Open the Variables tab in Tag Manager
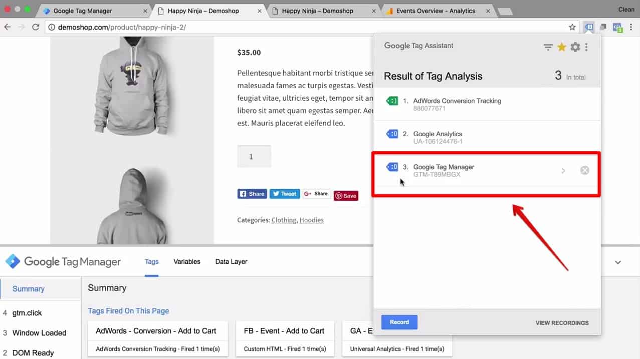The image size is (640, 359). coord(186,261)
